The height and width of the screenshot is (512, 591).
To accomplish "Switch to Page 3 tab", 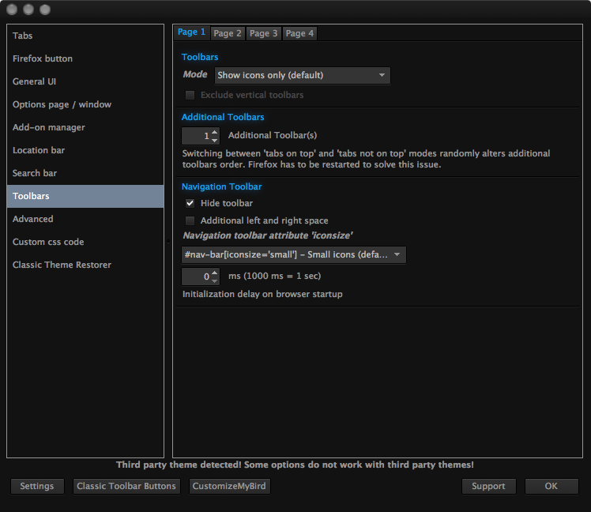I will coord(263,33).
